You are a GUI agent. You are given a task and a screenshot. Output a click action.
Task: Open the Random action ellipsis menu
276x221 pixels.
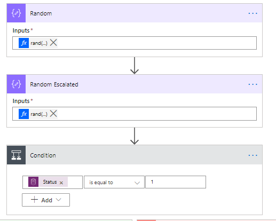[253, 13]
